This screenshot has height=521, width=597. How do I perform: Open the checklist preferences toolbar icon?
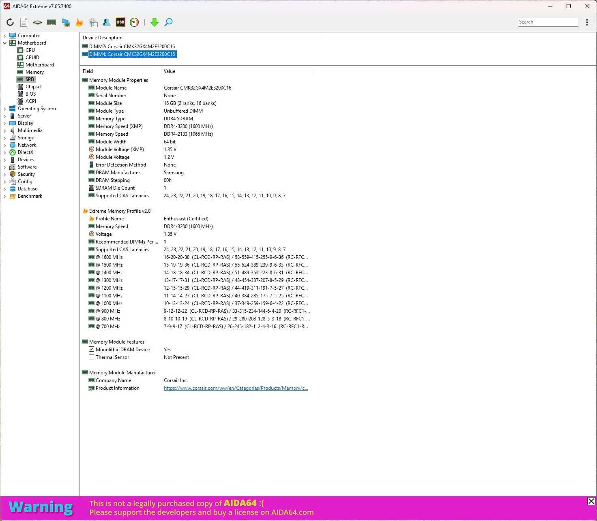coord(93,22)
